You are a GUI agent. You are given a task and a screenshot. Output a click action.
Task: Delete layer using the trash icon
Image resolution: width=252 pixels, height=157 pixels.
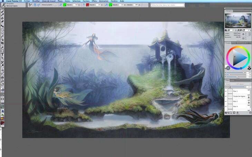click(250, 113)
